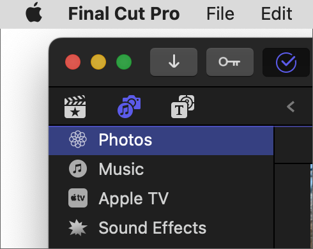This screenshot has height=249, width=313.
Task: Click the Photos flower icon
Action: coord(78,139)
